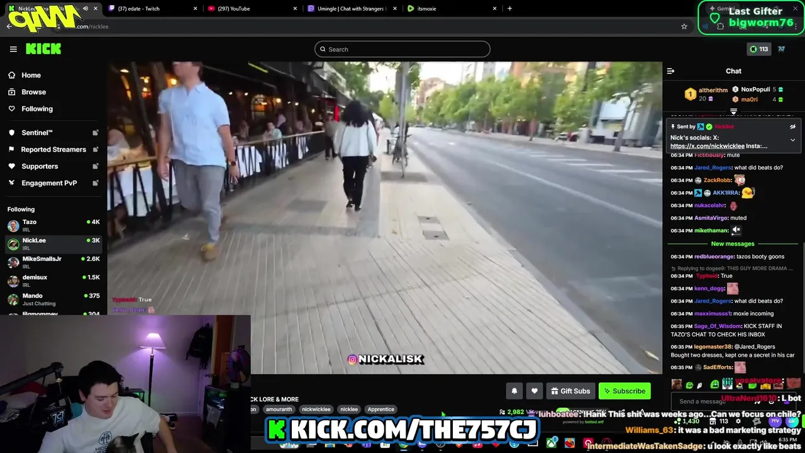Viewport: 805px width, 453px height.
Task: Click the Xbox icon in taskbar
Action: click(x=552, y=443)
